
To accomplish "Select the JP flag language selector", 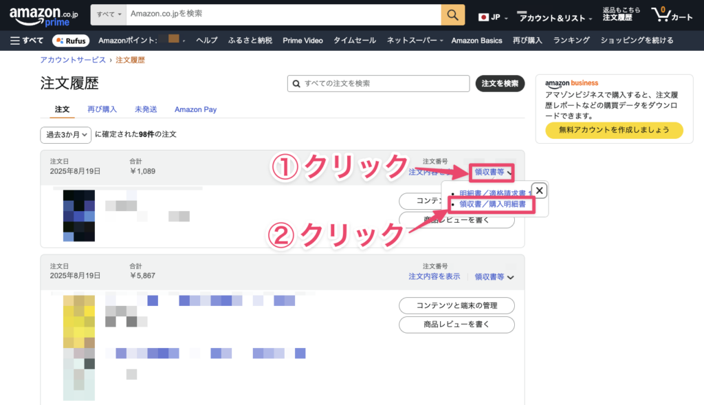I will coord(493,17).
